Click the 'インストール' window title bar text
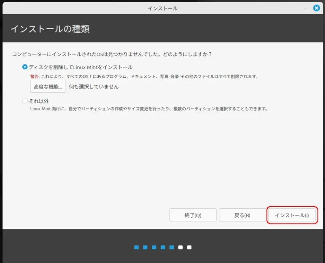Screen dimensions: 325x263 click(x=162, y=8)
